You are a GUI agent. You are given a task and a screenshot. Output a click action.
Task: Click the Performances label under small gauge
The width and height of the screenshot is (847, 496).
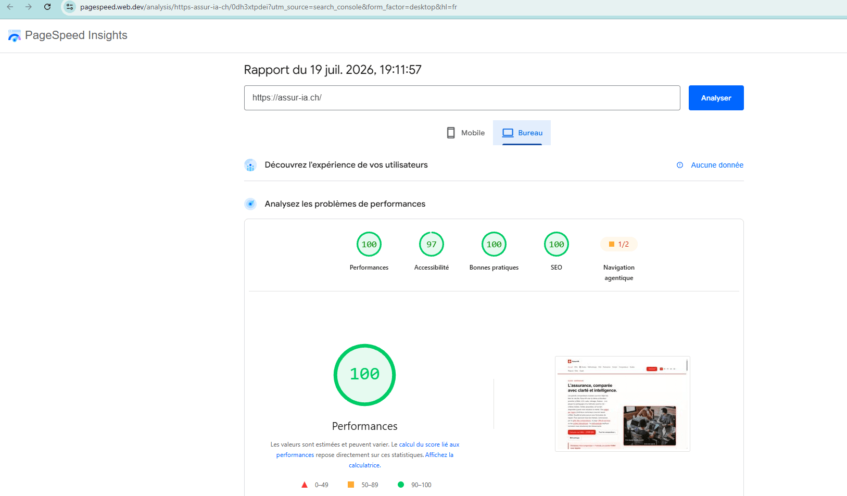pos(369,268)
